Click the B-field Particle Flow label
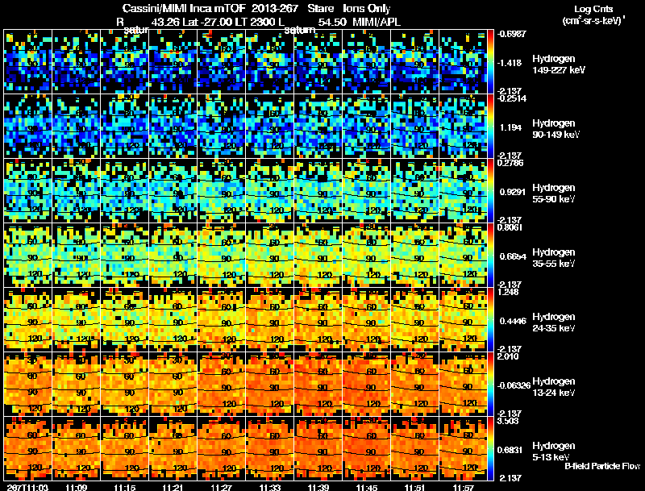Image resolution: width=645 pixels, height=491 pixels. [x=602, y=466]
